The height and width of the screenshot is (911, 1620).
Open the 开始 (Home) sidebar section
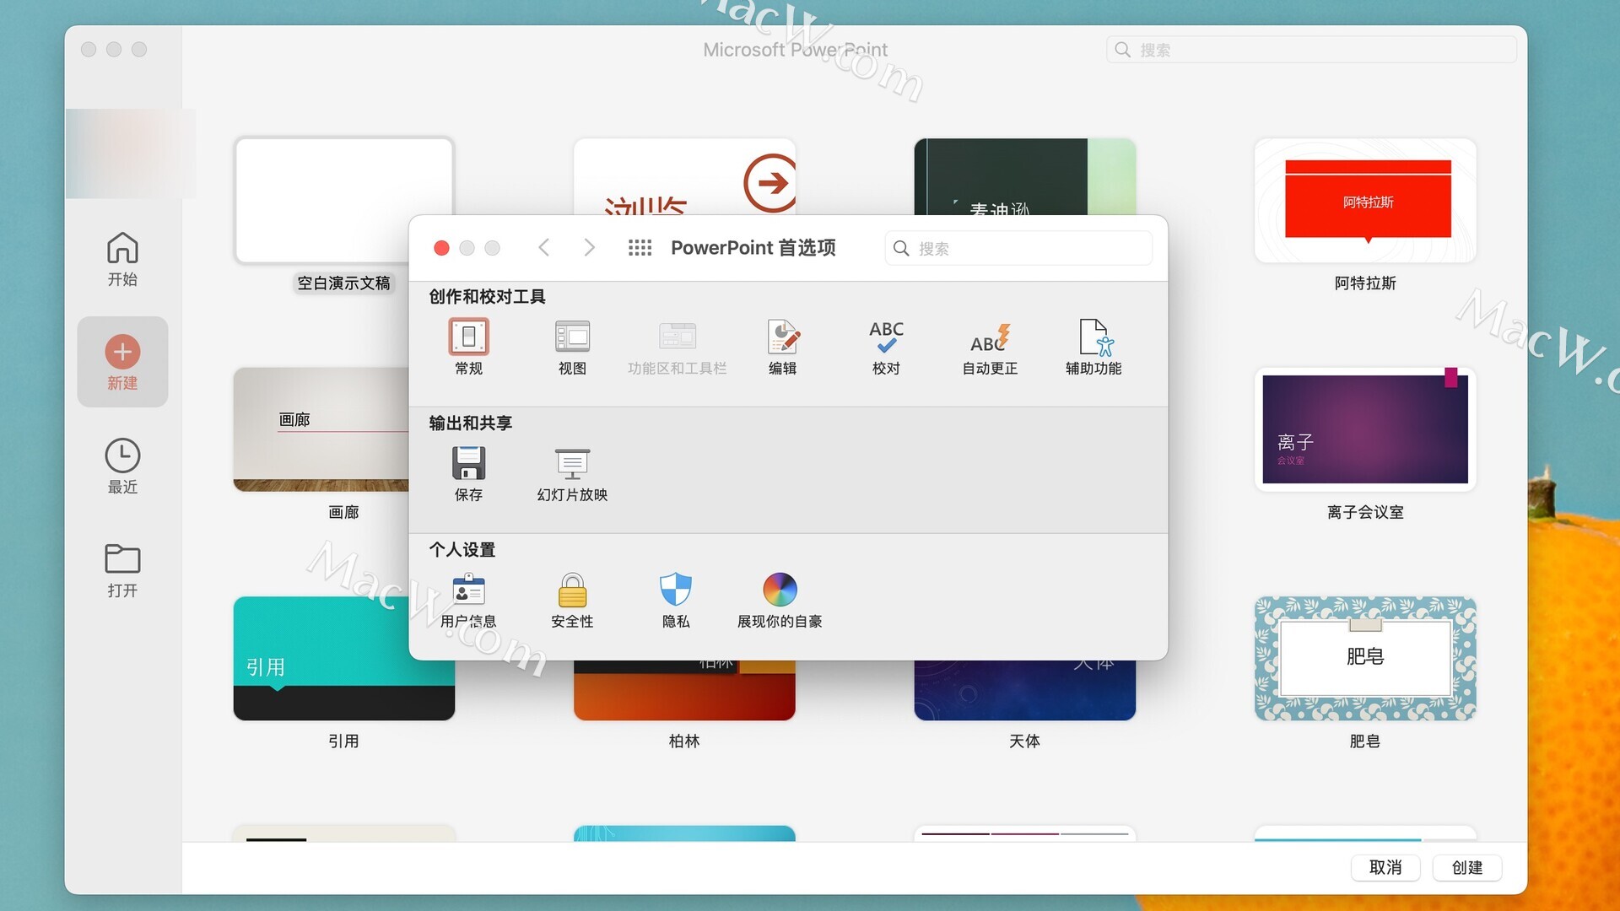[122, 259]
